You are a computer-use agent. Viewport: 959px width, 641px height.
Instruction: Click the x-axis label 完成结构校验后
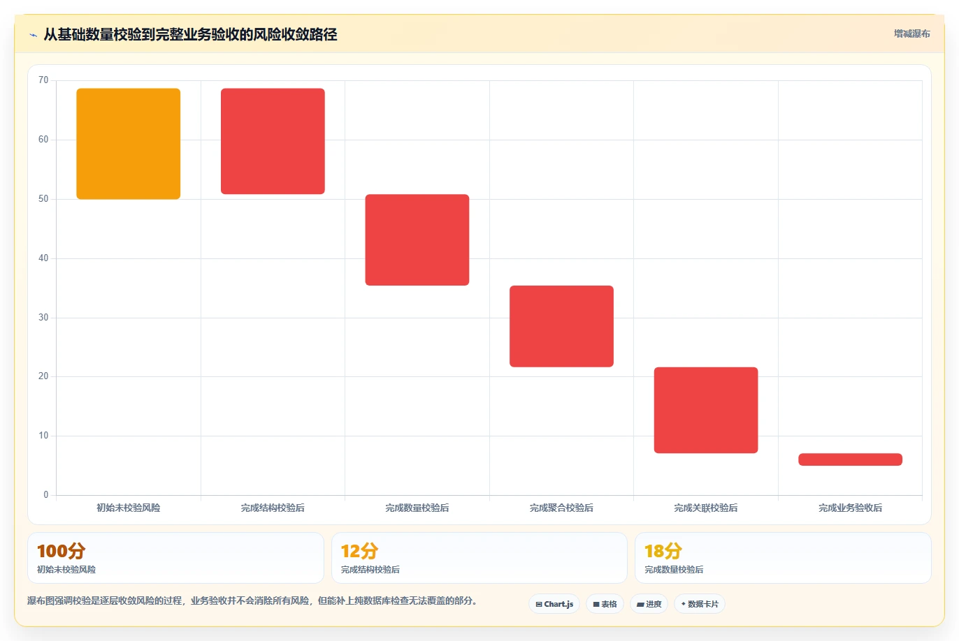click(x=273, y=508)
